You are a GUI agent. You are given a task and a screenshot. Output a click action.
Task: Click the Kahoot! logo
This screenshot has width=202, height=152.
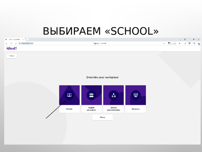12,48
